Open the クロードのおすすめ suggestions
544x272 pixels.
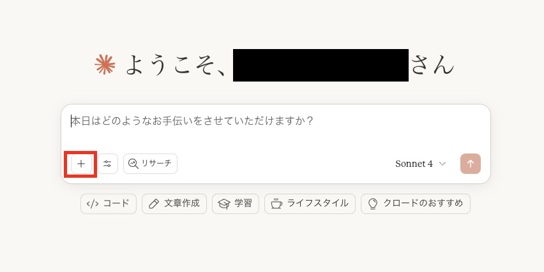point(416,204)
